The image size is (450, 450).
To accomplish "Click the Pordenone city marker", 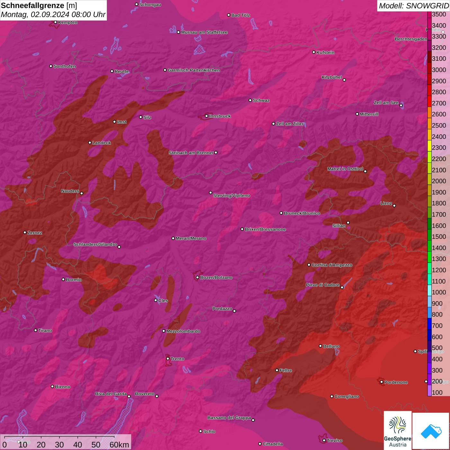I will pos(382,382).
